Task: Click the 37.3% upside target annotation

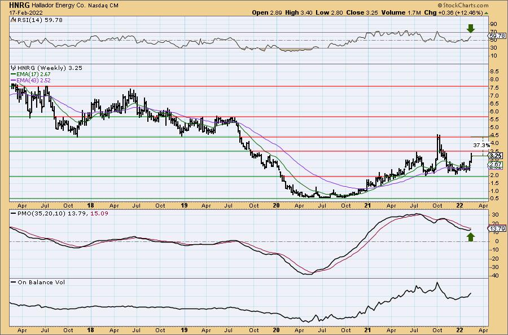Action: click(x=481, y=145)
